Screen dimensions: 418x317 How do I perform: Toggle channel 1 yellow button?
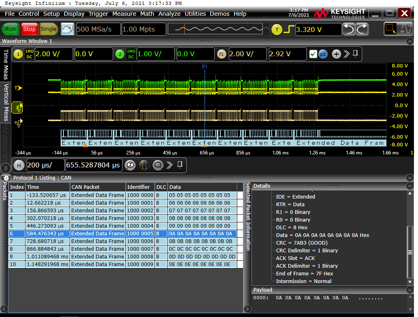18,55
